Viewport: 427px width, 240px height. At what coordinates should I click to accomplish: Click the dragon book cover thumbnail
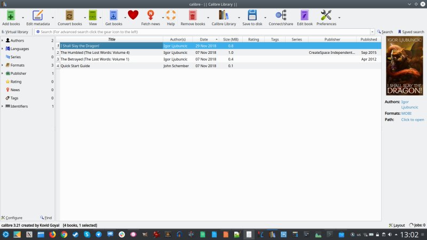coord(404,66)
